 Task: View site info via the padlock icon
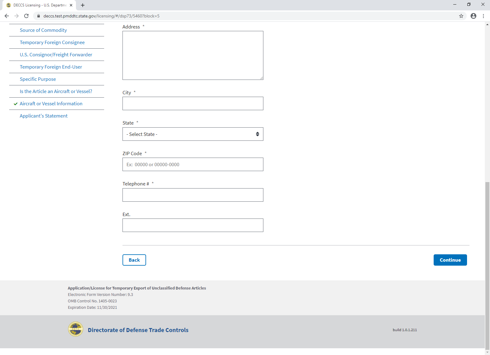(39, 16)
